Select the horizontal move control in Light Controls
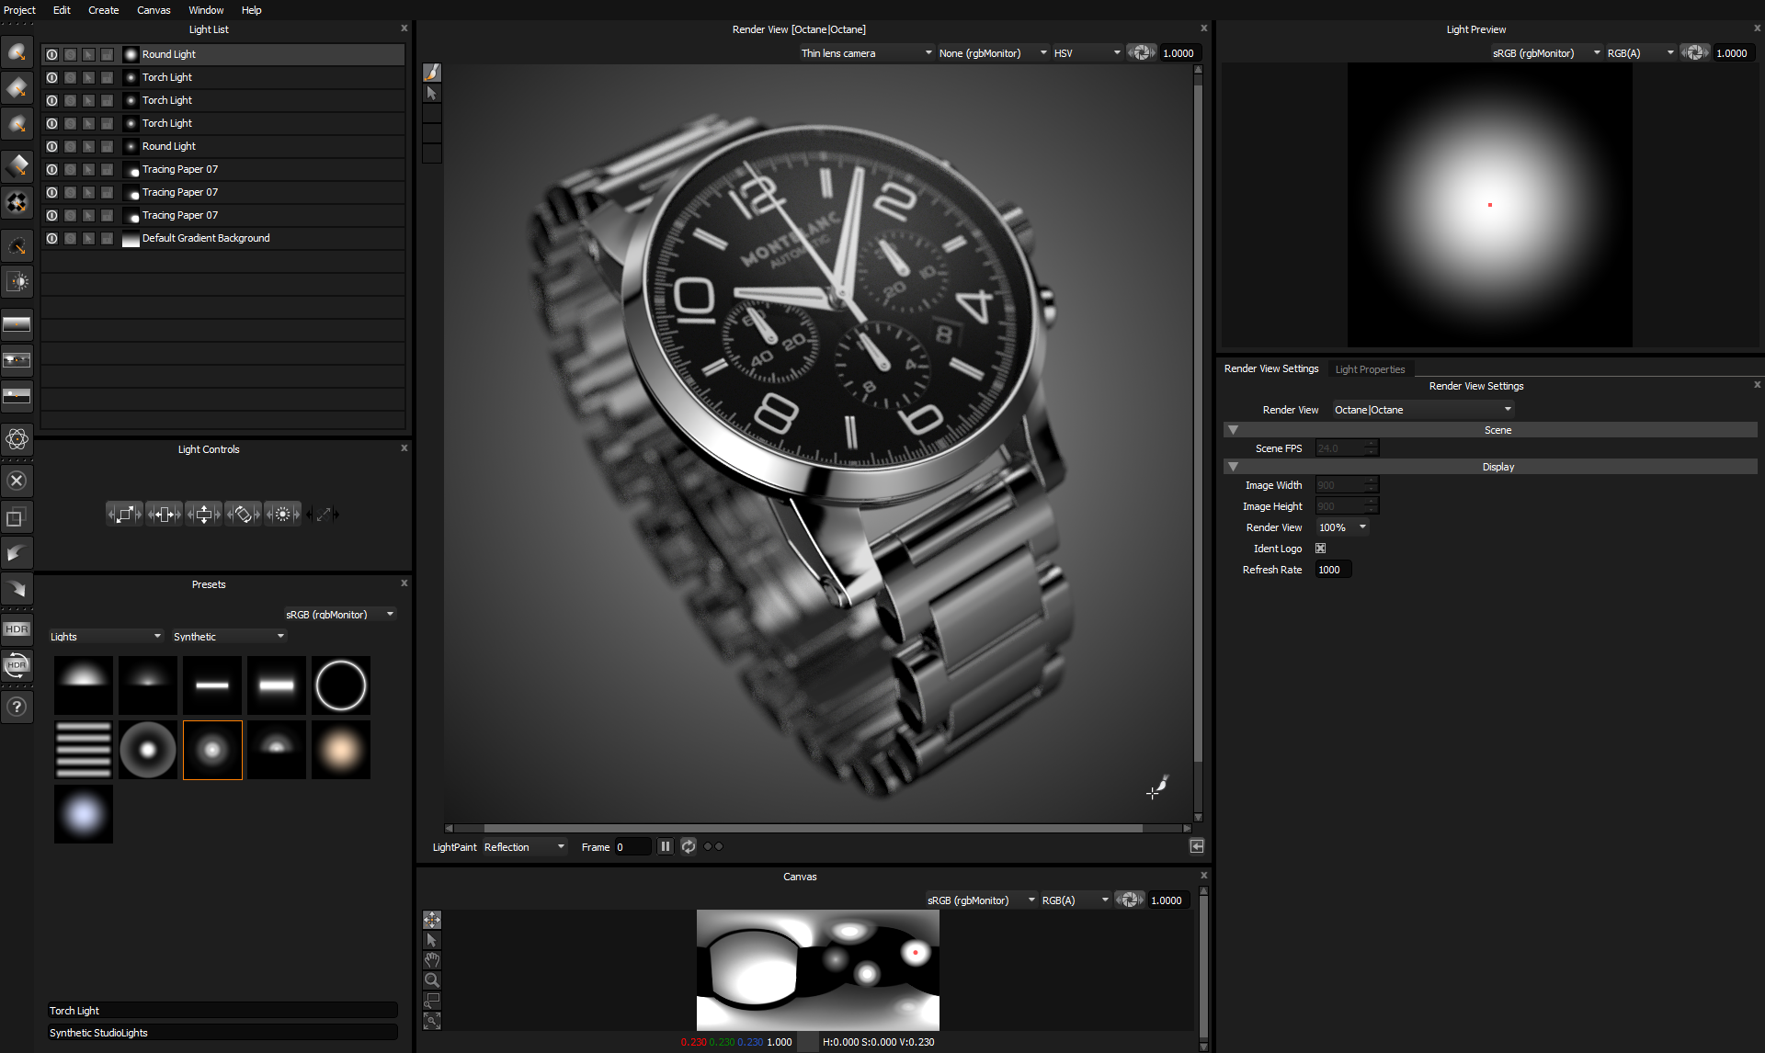The width and height of the screenshot is (1765, 1053). (x=165, y=515)
